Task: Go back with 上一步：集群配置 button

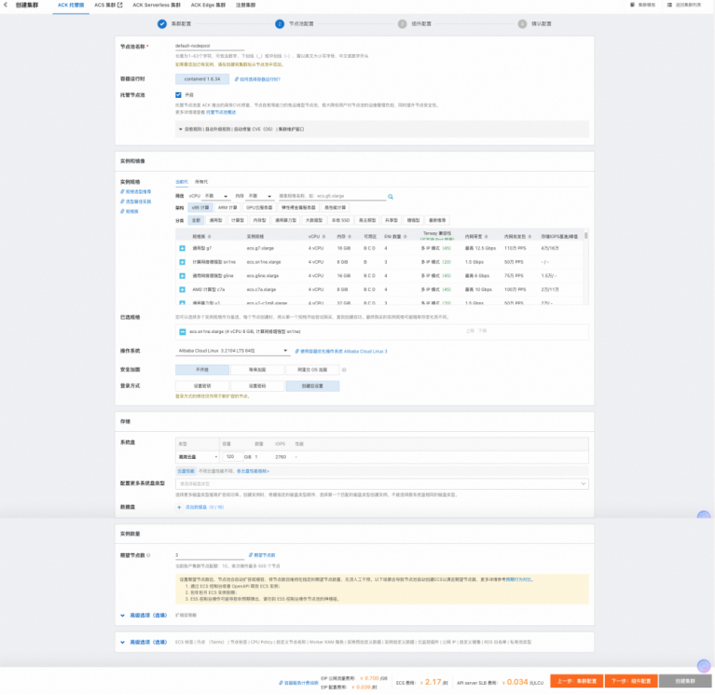Action: click(x=576, y=681)
